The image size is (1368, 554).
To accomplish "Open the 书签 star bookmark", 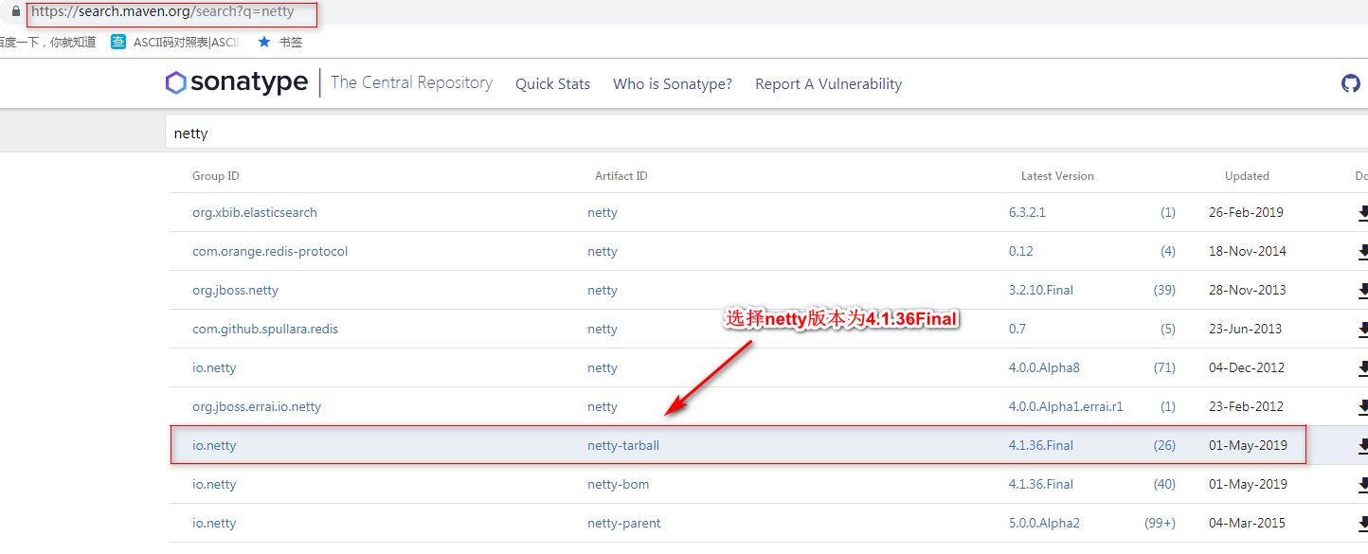I will (x=280, y=42).
